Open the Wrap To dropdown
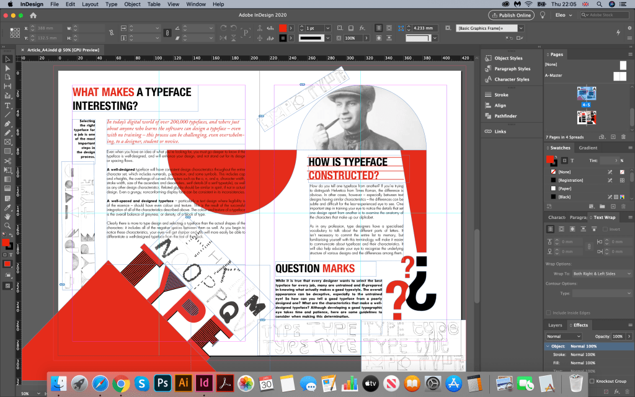Image resolution: width=635 pixels, height=397 pixels. 600,274
